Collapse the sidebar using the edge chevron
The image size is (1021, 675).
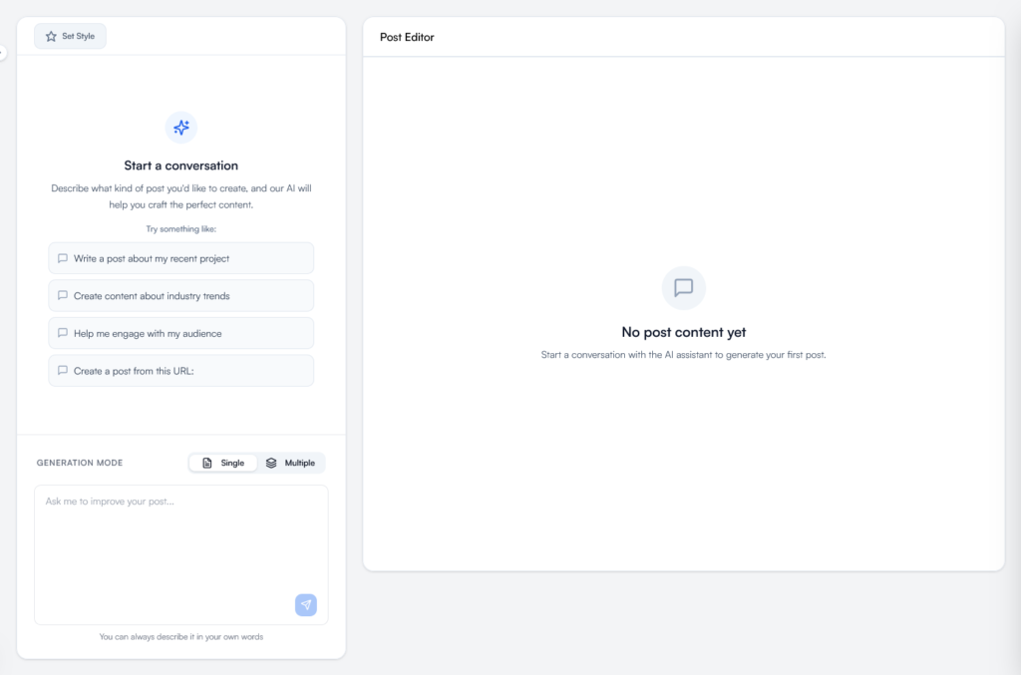(3, 52)
